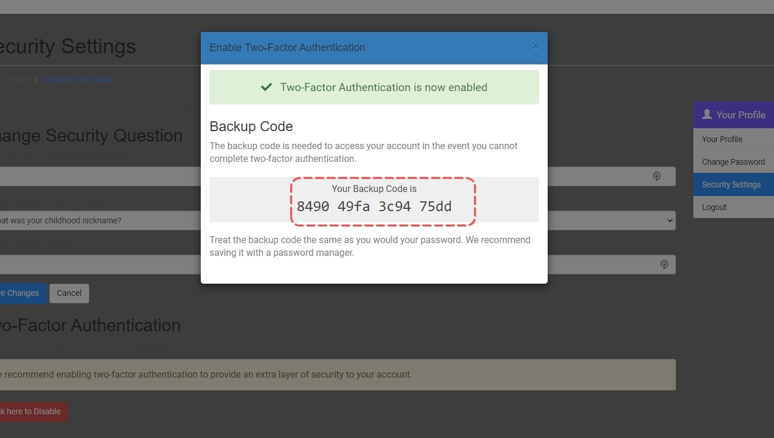This screenshot has height=438, width=774.
Task: Select the backup code 8490 49fa 3c94 75dd
Action: (x=374, y=207)
